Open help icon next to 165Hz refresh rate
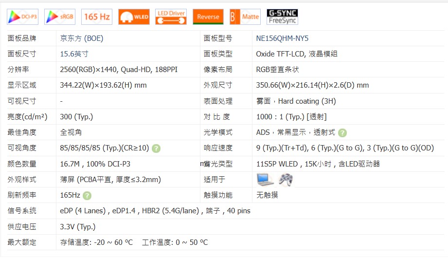Image resolution: width=448 pixels, height=259 pixels. click(x=87, y=196)
